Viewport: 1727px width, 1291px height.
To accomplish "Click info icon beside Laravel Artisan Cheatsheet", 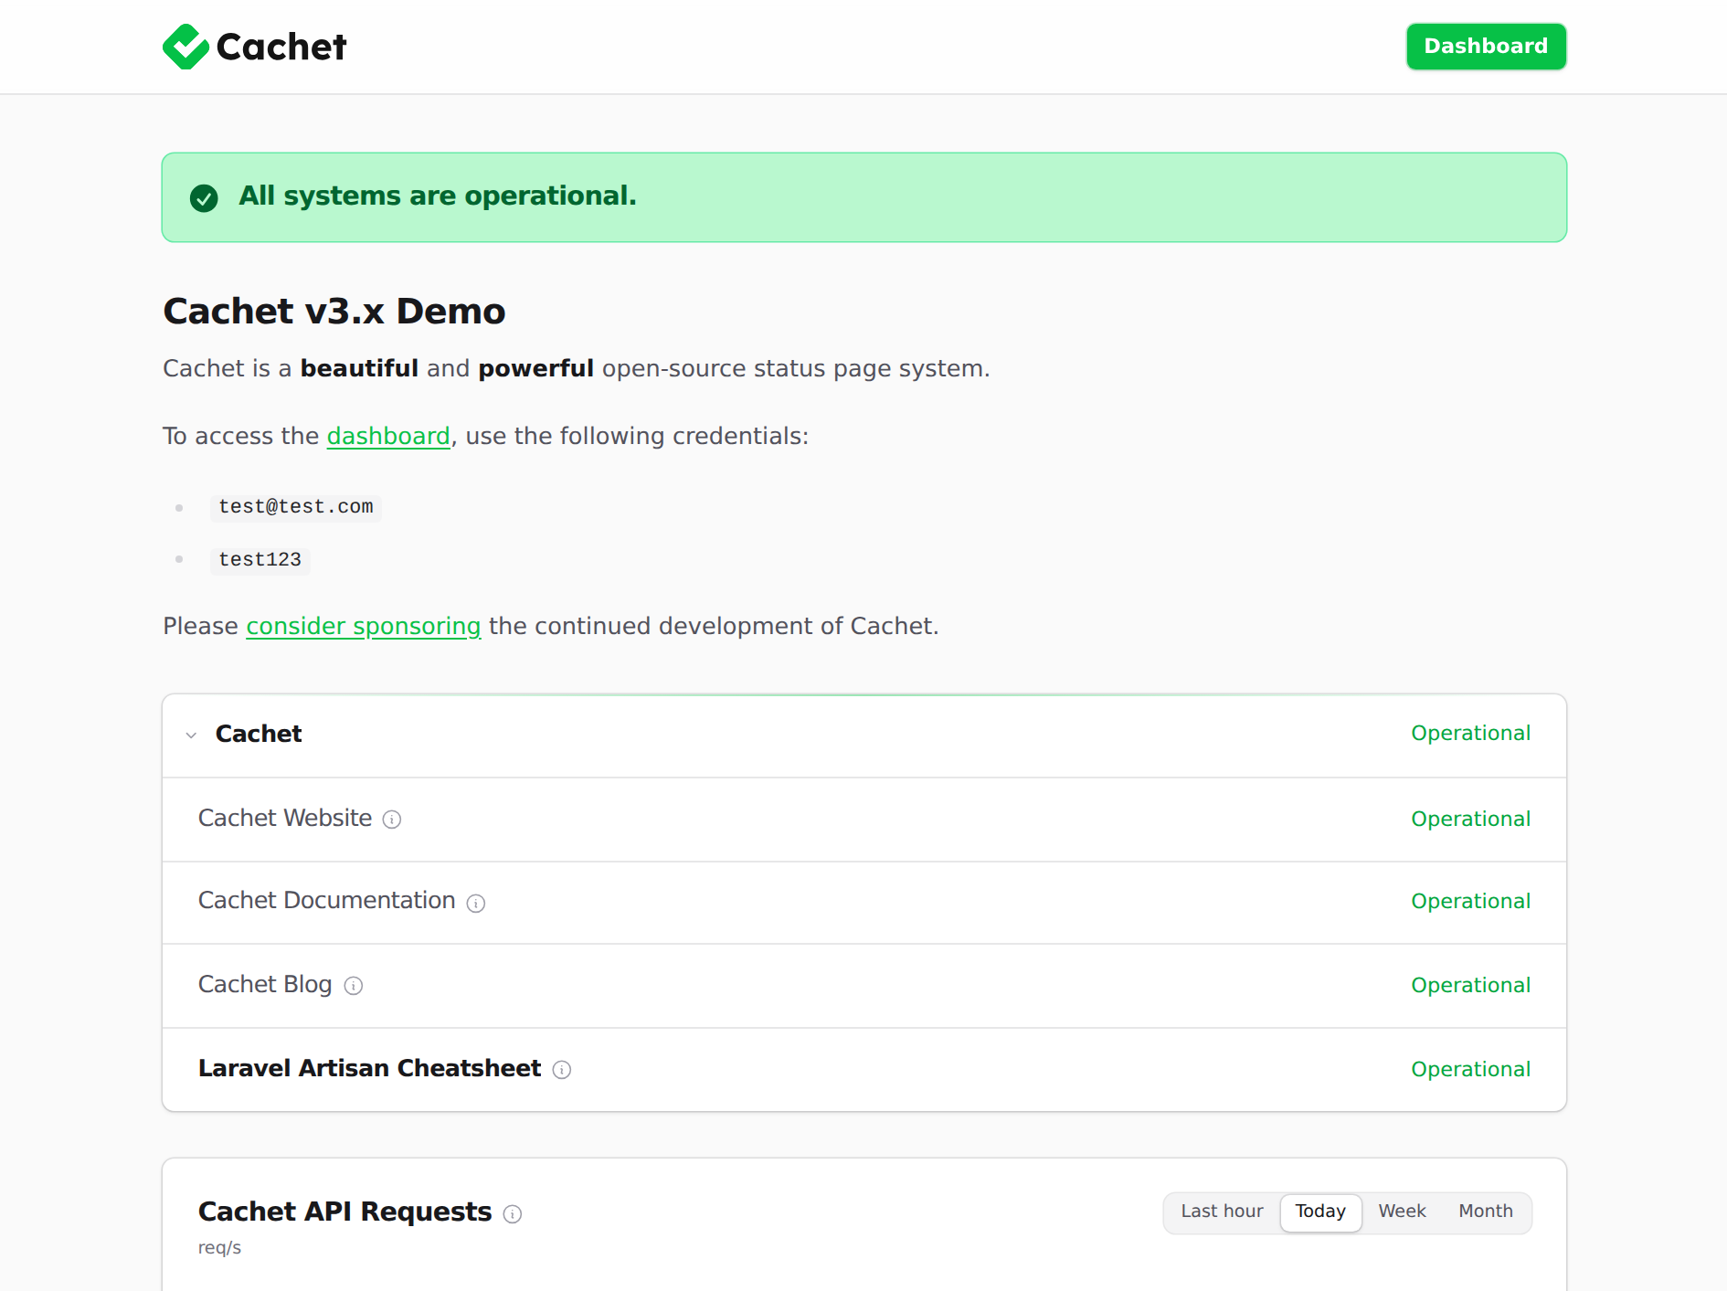I will click(x=562, y=1070).
